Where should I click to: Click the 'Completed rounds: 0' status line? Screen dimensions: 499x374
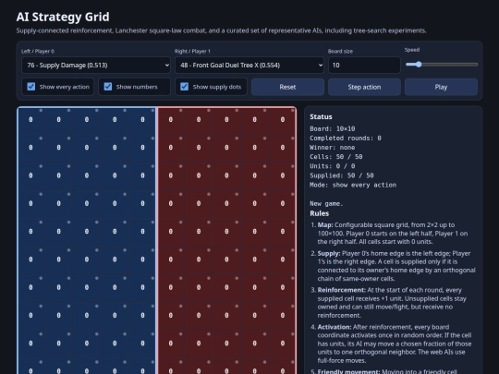coord(346,138)
